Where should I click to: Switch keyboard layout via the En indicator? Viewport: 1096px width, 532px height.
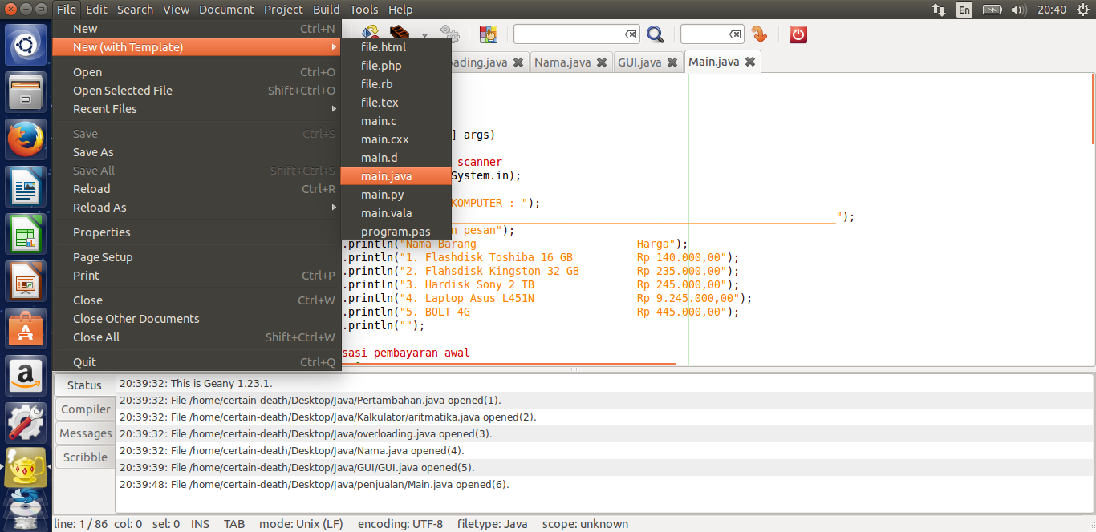[964, 10]
